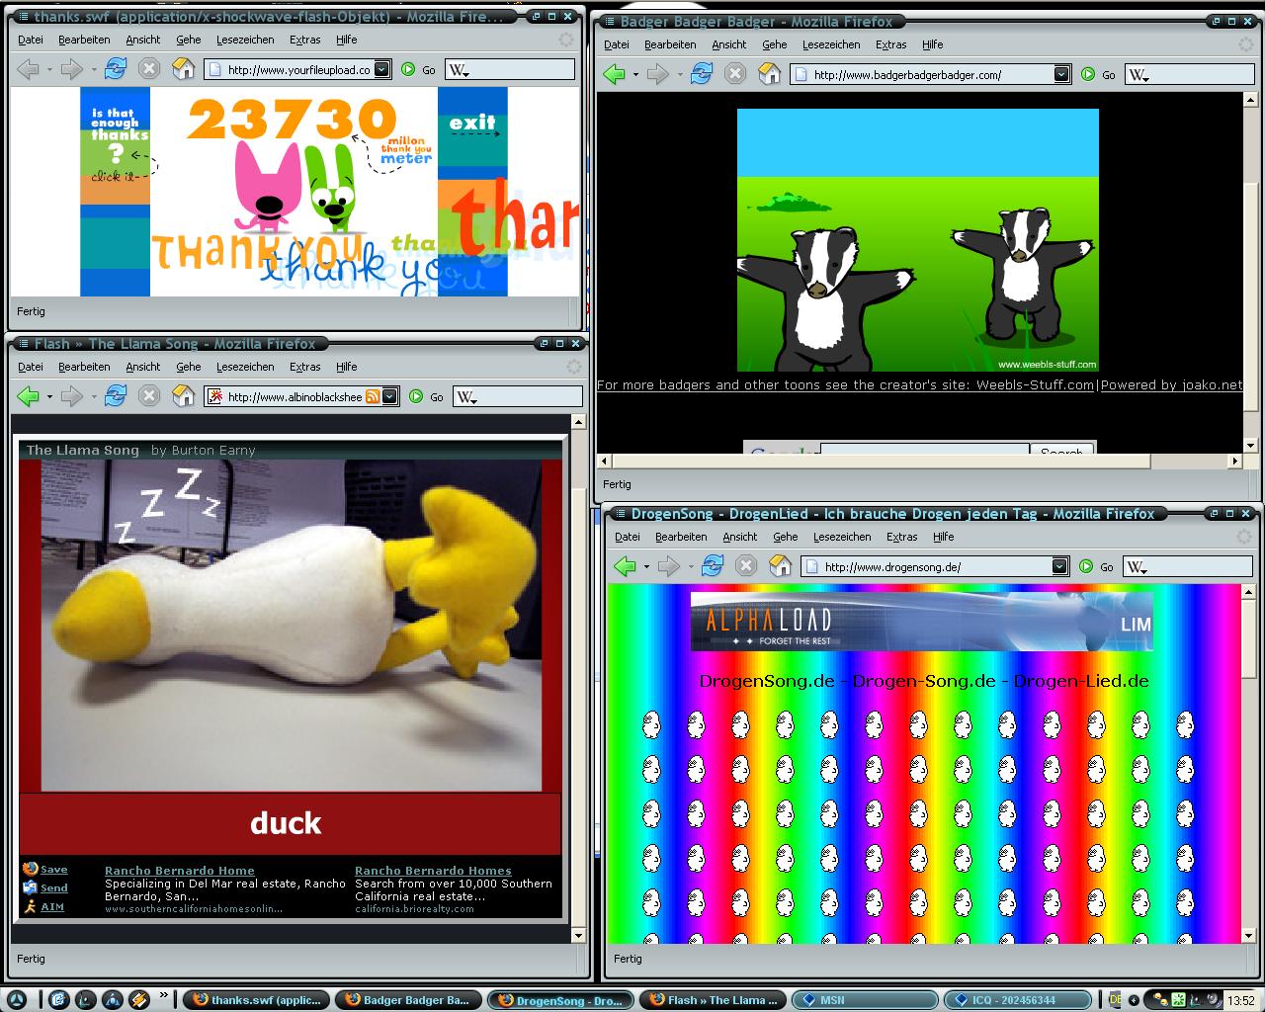Click the address bar in the DrogenSong window
Image resolution: width=1265 pixels, height=1012 pixels.
coord(935,566)
